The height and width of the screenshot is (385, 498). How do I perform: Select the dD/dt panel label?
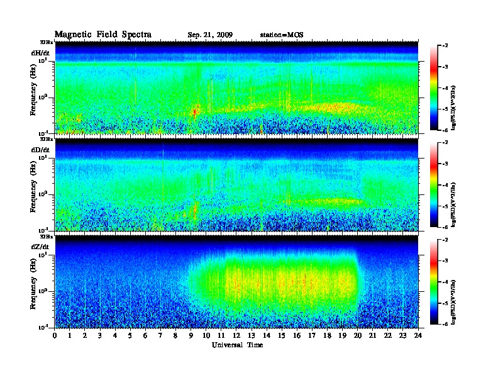(x=40, y=150)
